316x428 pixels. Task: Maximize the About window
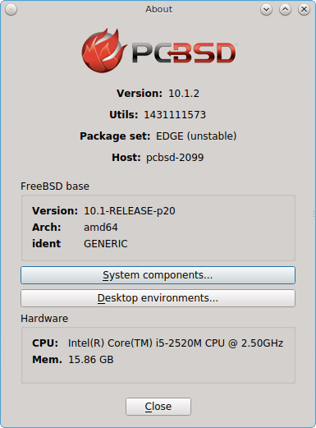tap(285, 10)
